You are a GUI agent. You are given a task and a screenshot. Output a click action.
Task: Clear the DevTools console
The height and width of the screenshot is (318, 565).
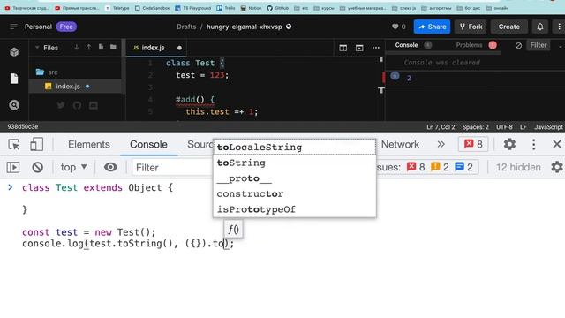coord(37,167)
